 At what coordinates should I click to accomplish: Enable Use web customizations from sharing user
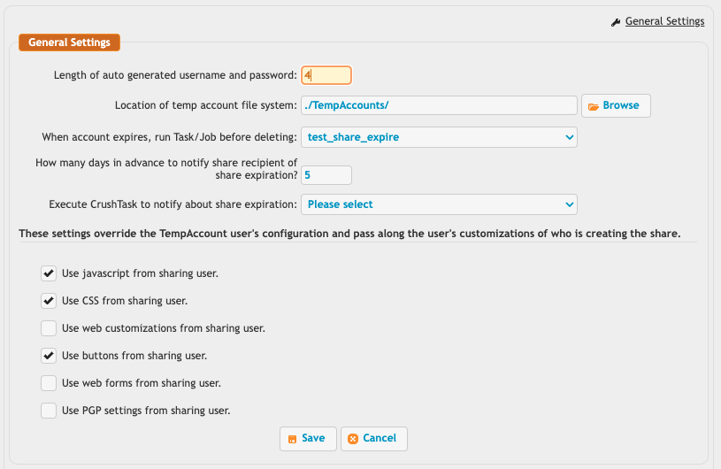(x=49, y=328)
